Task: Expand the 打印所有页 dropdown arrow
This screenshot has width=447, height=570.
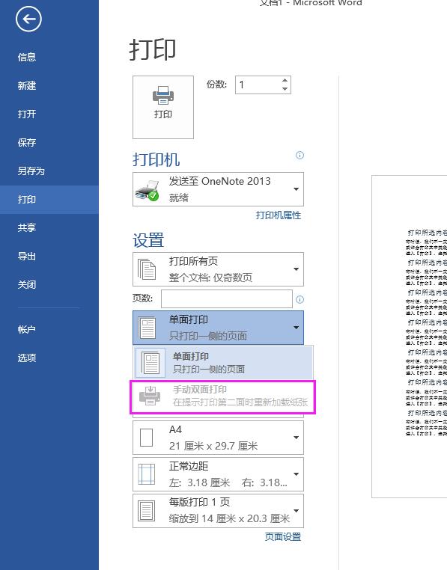Action: [297, 269]
